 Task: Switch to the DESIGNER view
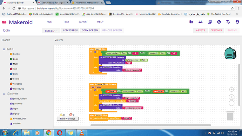216,31
